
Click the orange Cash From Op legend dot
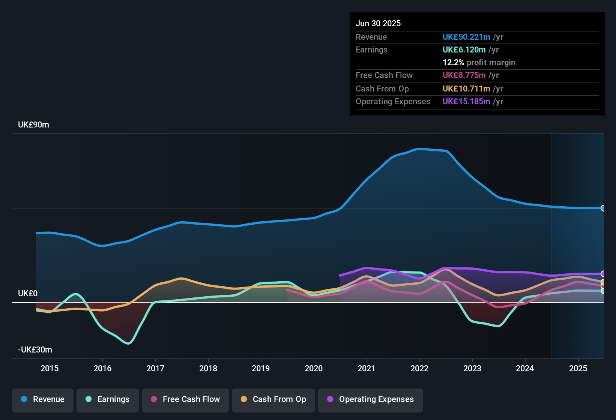click(244, 399)
